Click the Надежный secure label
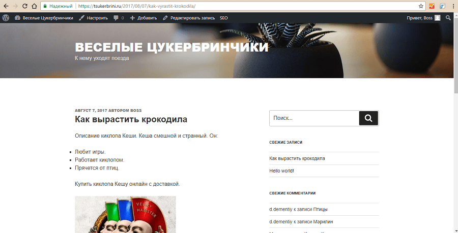This screenshot has width=458, height=233. (x=61, y=6)
